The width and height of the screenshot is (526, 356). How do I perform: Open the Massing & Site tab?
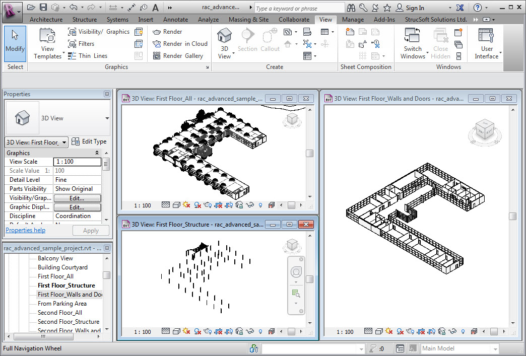[x=249, y=20]
